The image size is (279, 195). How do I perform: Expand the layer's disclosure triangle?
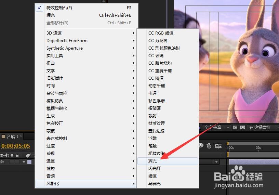(24, 162)
